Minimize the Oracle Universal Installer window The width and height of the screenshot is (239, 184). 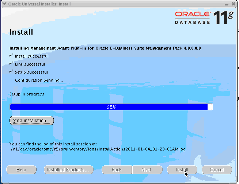pos(227,4)
